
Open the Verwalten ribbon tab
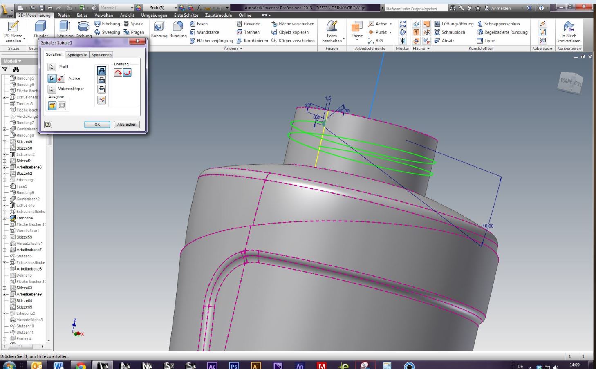(x=104, y=15)
